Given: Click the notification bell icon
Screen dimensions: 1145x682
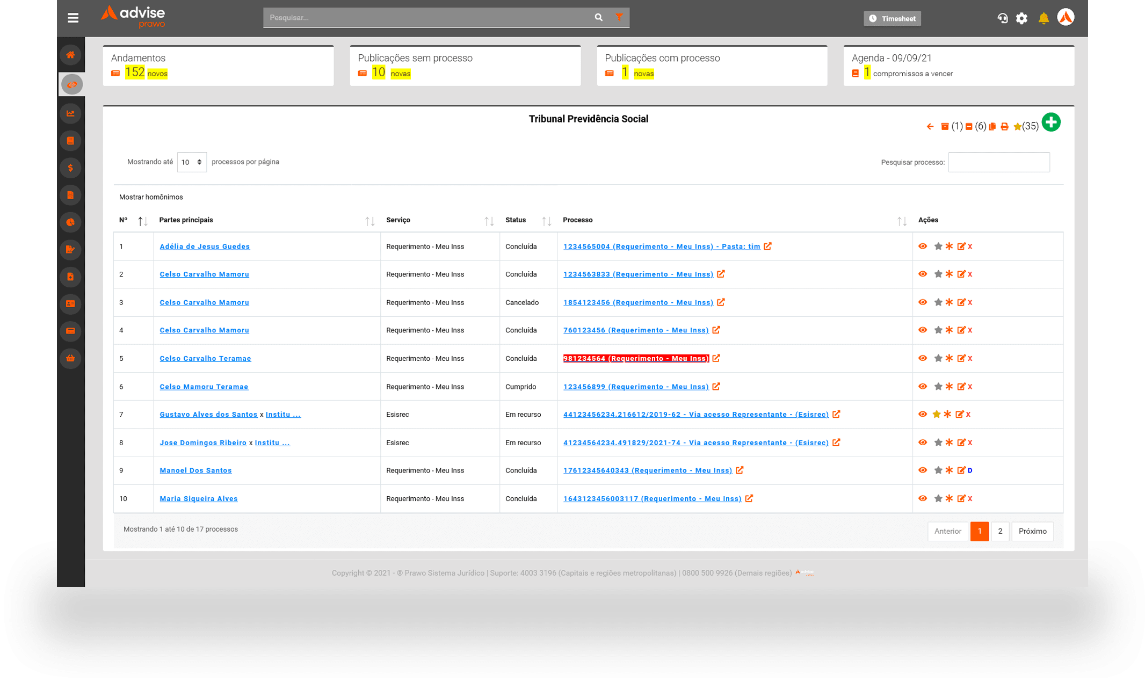Looking at the screenshot, I should coord(1043,18).
